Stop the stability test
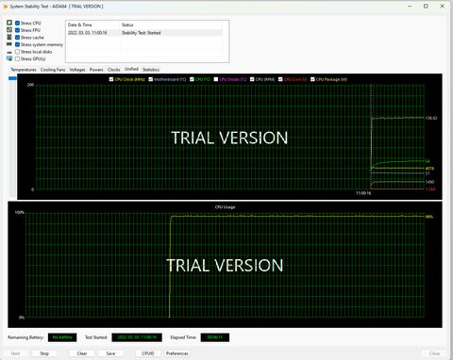Screen dimensions: 453x360 point(44,353)
